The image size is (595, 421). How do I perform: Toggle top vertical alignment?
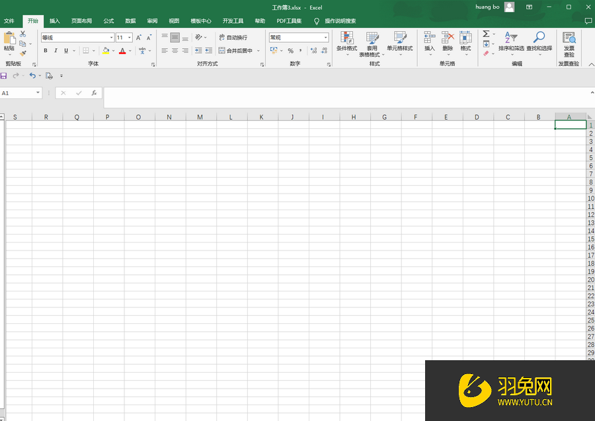tap(165, 37)
